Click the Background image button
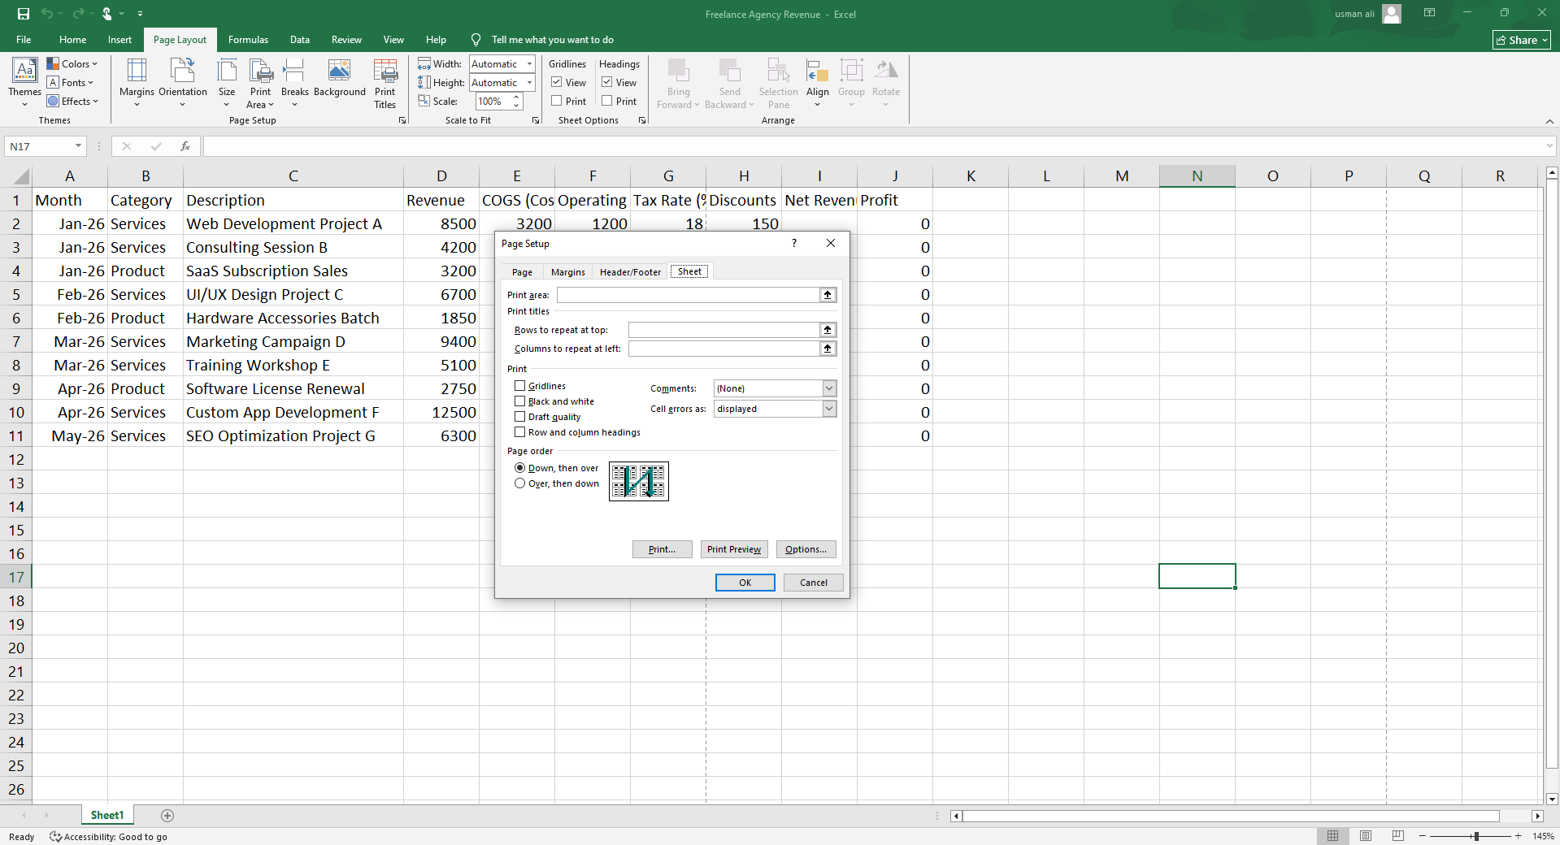This screenshot has height=845, width=1560. click(340, 79)
